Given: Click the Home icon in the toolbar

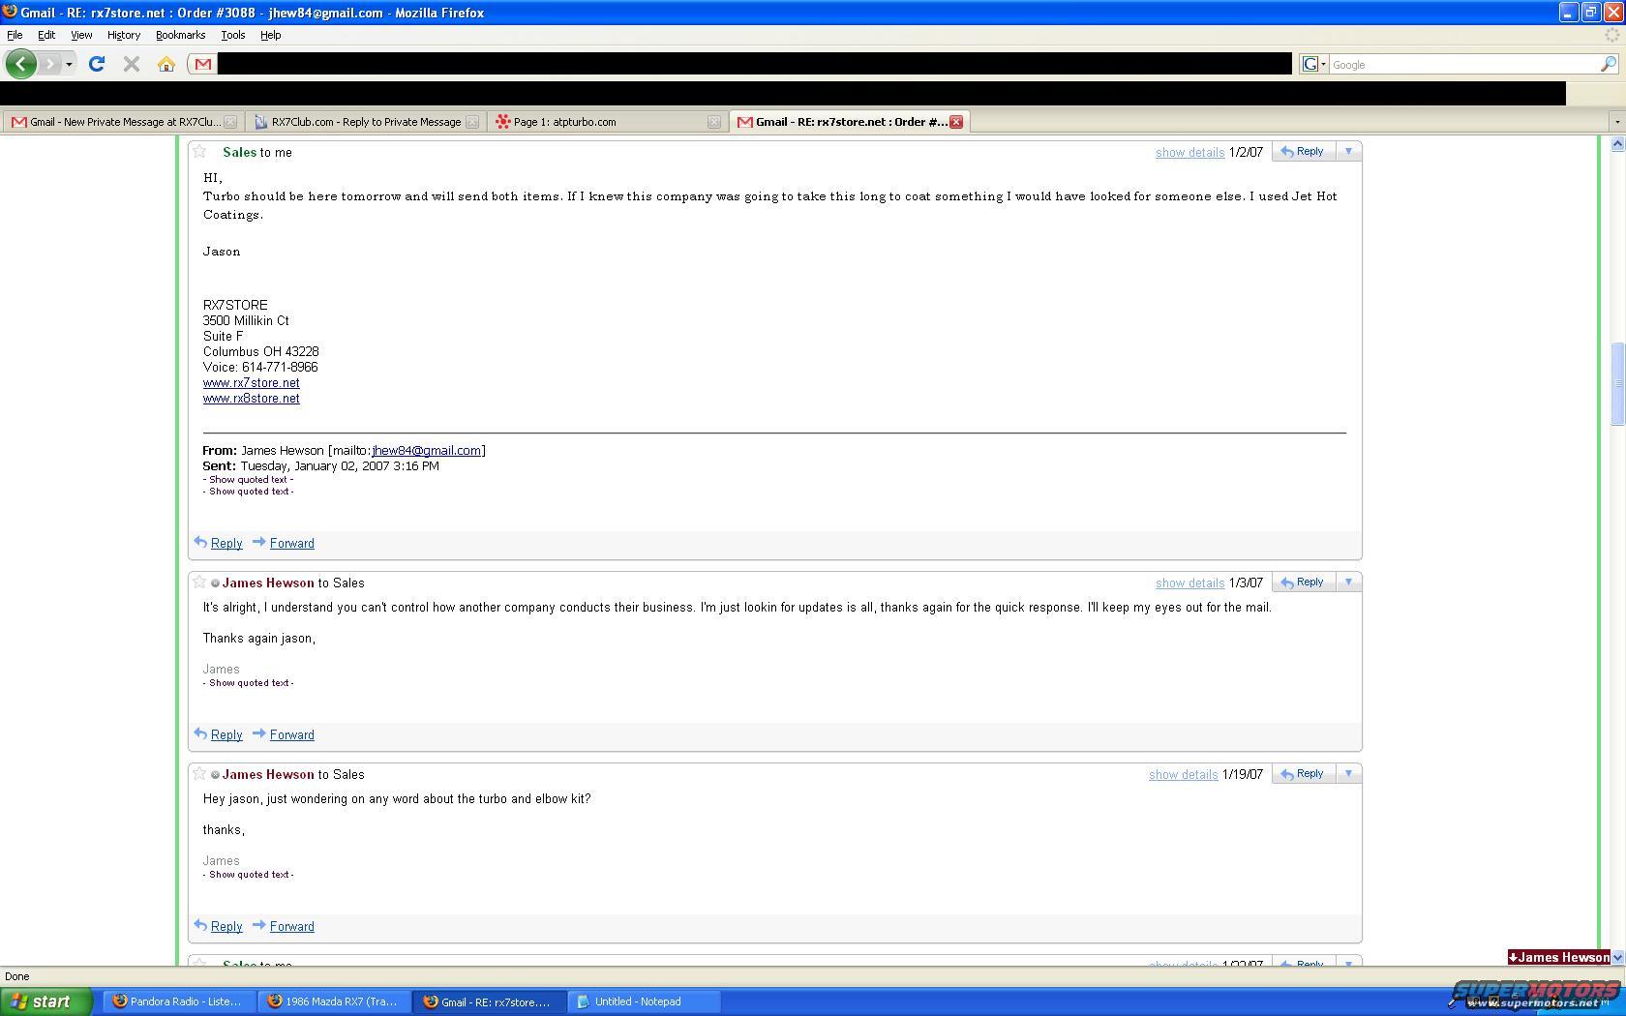Looking at the screenshot, I should (x=166, y=64).
